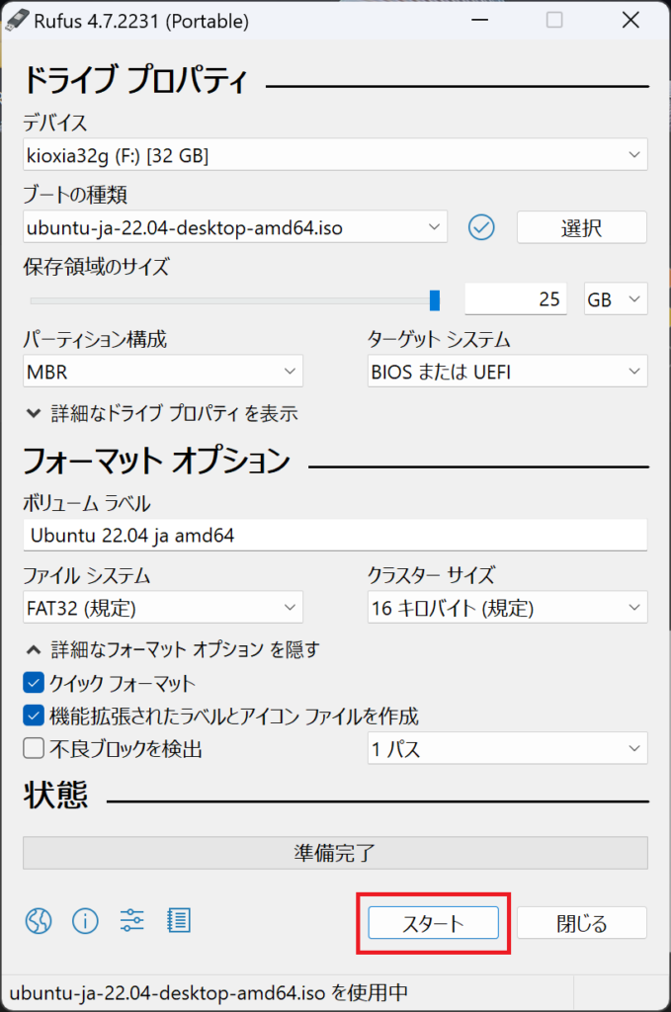Click the 保存領域のサイズ slider handle
The height and width of the screenshot is (1012, 671).
435,300
